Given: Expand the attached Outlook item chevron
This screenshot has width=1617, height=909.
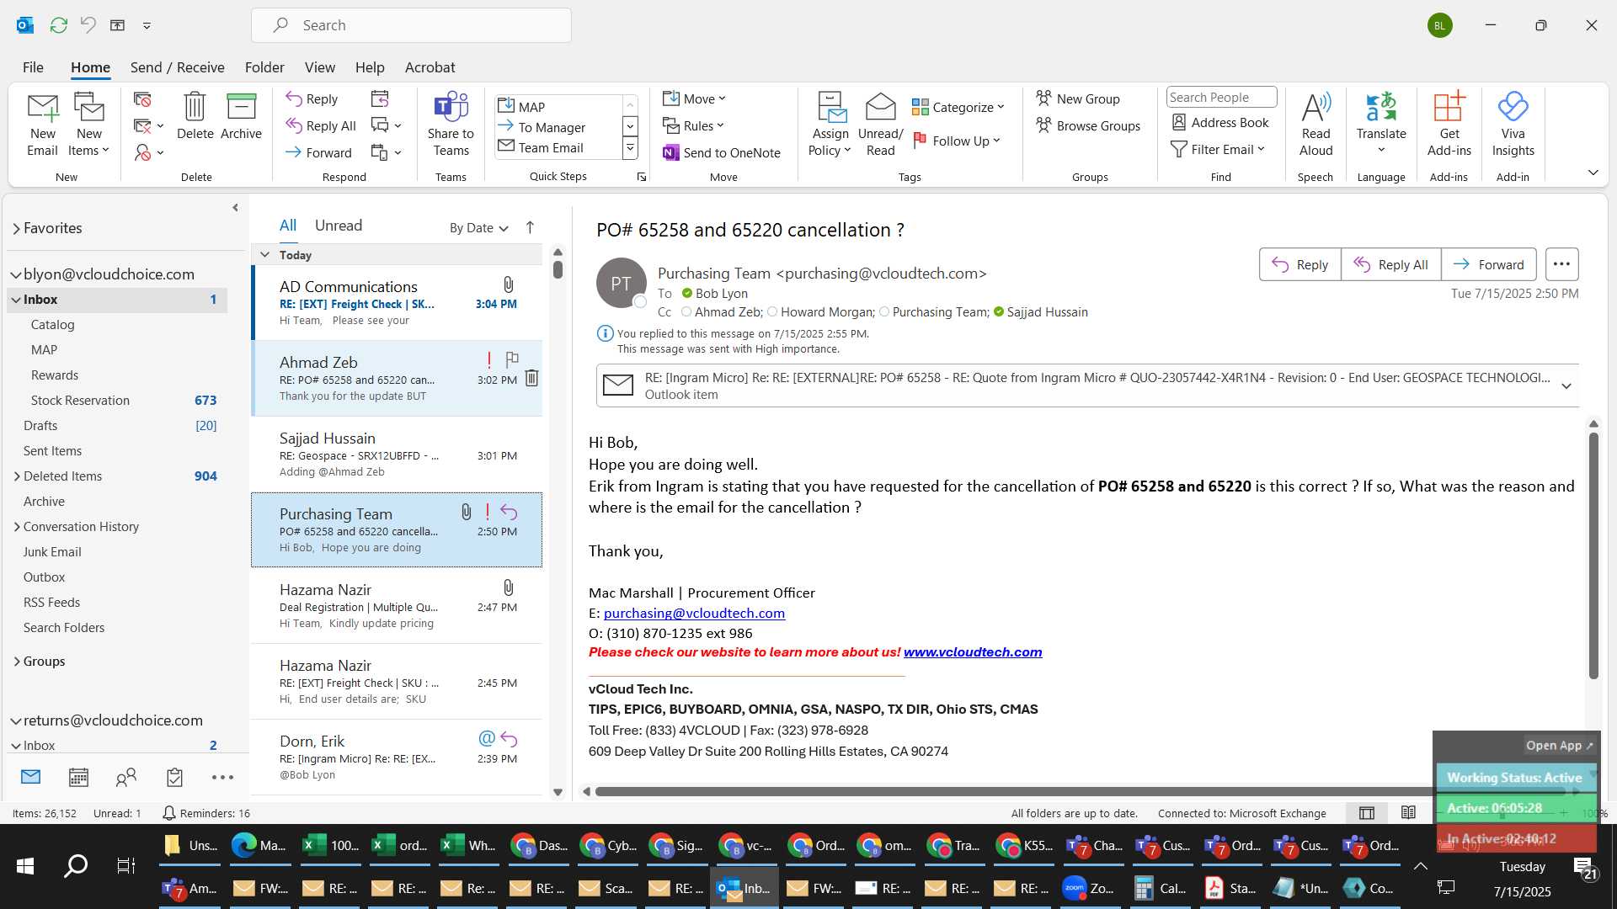Looking at the screenshot, I should pyautogui.click(x=1566, y=385).
